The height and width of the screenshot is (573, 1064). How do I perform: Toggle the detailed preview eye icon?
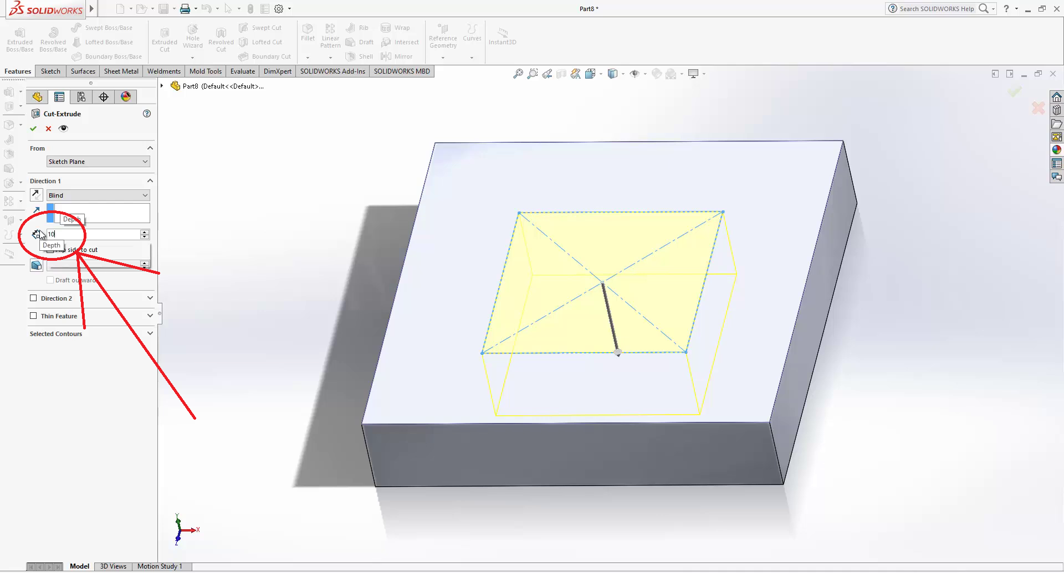[x=63, y=128]
